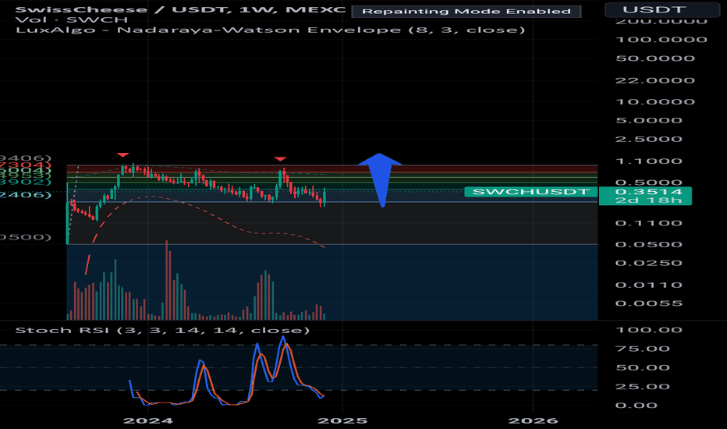Click the 2d 18h countdown label
Screen dimensions: 727x429
[x=649, y=200]
